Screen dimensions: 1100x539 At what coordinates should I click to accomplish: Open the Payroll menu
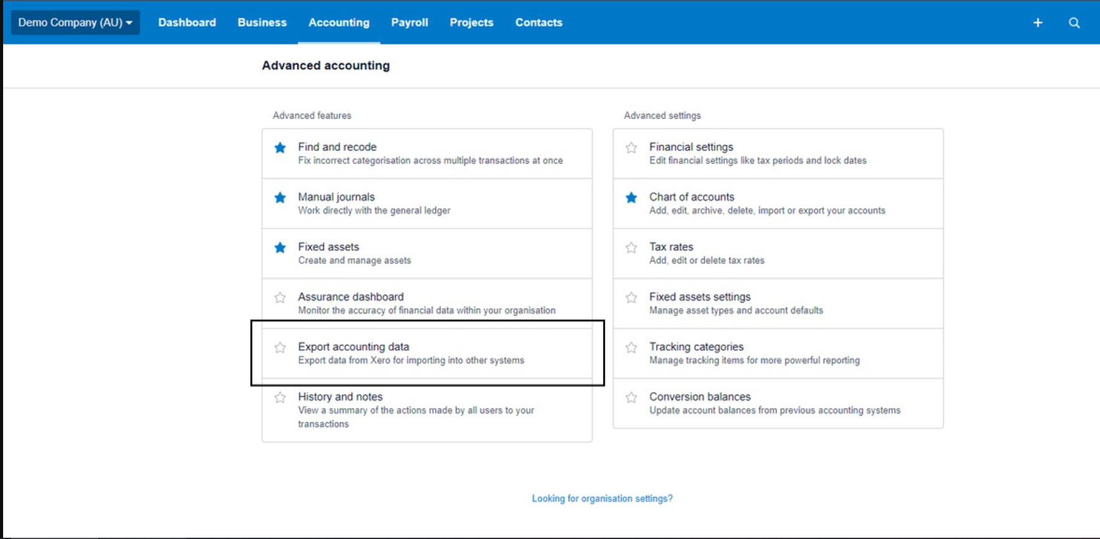click(x=409, y=22)
